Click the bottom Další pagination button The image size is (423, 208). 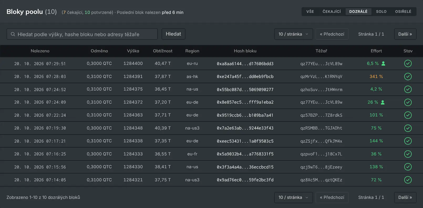click(405, 198)
